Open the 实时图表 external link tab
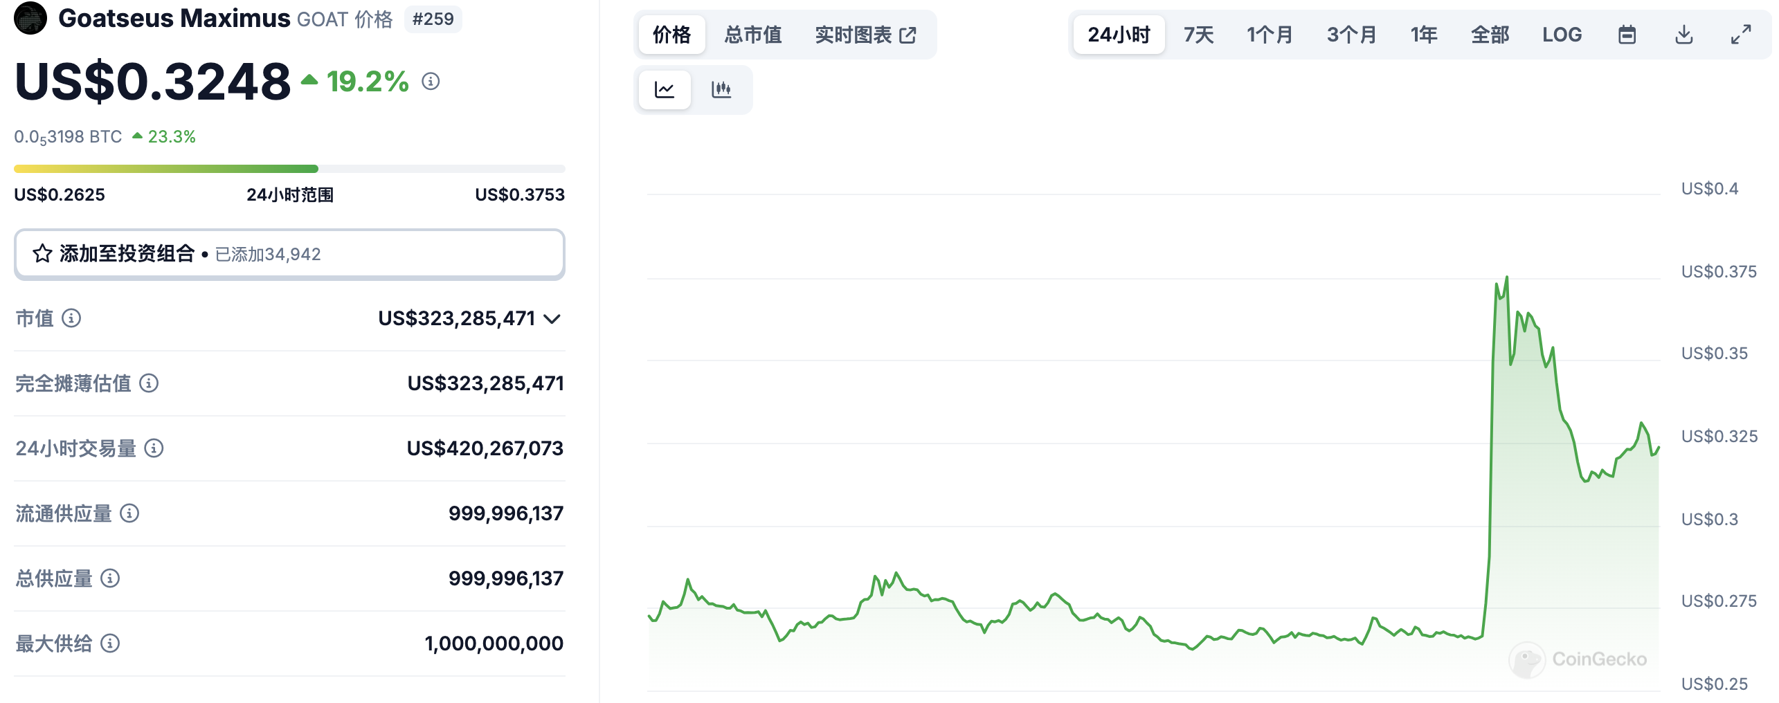Image resolution: width=1779 pixels, height=703 pixels. [x=865, y=35]
